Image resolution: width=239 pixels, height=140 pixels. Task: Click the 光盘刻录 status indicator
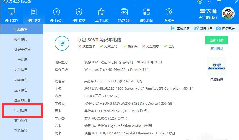[x=151, y=46]
